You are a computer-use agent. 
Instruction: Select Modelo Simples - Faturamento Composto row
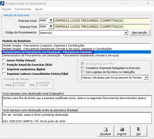(x=77, y=45)
